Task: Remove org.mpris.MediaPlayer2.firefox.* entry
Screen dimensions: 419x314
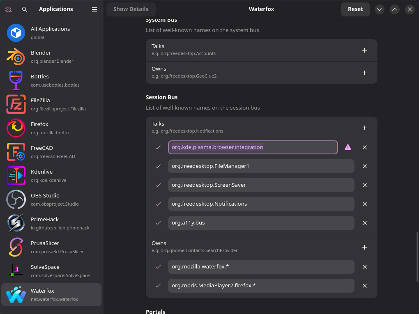Action: [x=364, y=286]
